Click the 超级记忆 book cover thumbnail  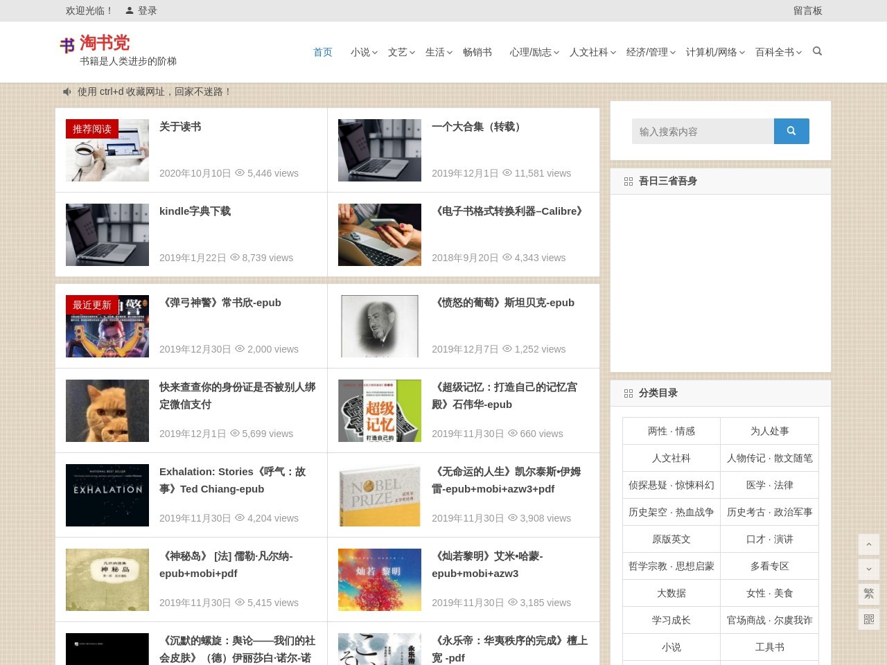pyautogui.click(x=380, y=411)
